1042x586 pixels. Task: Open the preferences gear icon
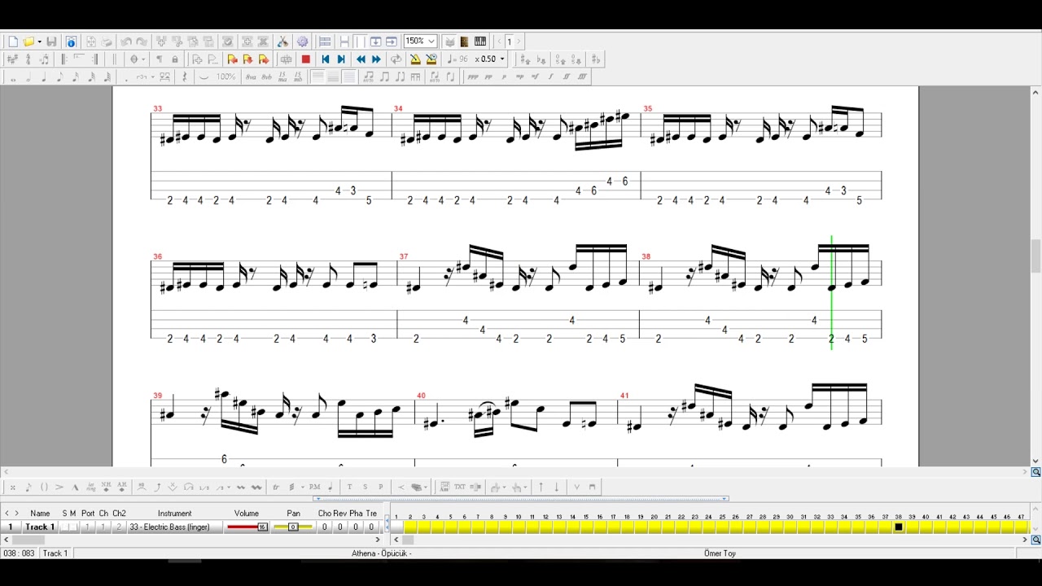pyautogui.click(x=303, y=42)
